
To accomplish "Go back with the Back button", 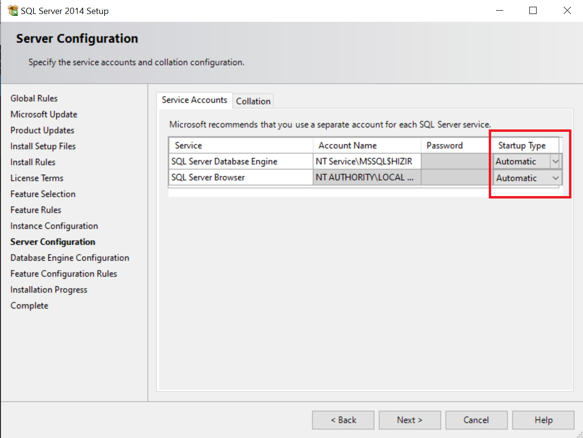I will pyautogui.click(x=343, y=420).
